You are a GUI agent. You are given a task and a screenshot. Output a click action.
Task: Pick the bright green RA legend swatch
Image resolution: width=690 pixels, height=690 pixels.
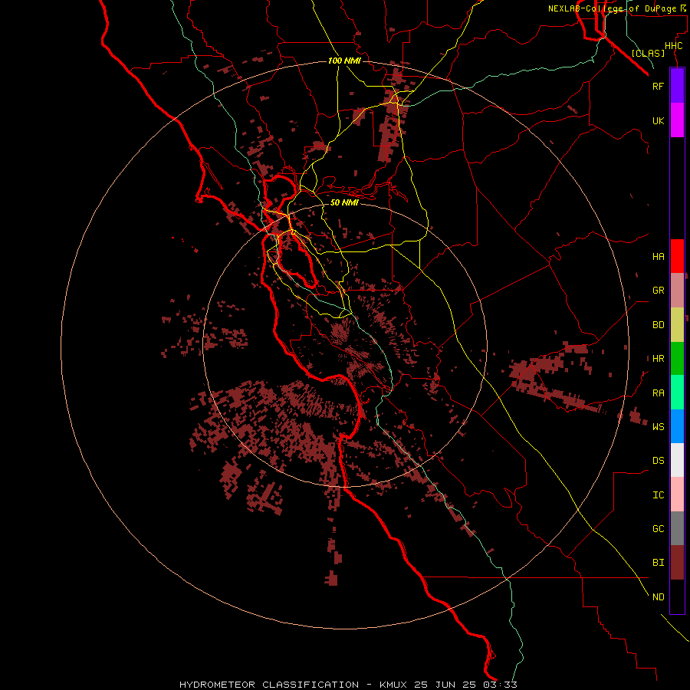677,393
